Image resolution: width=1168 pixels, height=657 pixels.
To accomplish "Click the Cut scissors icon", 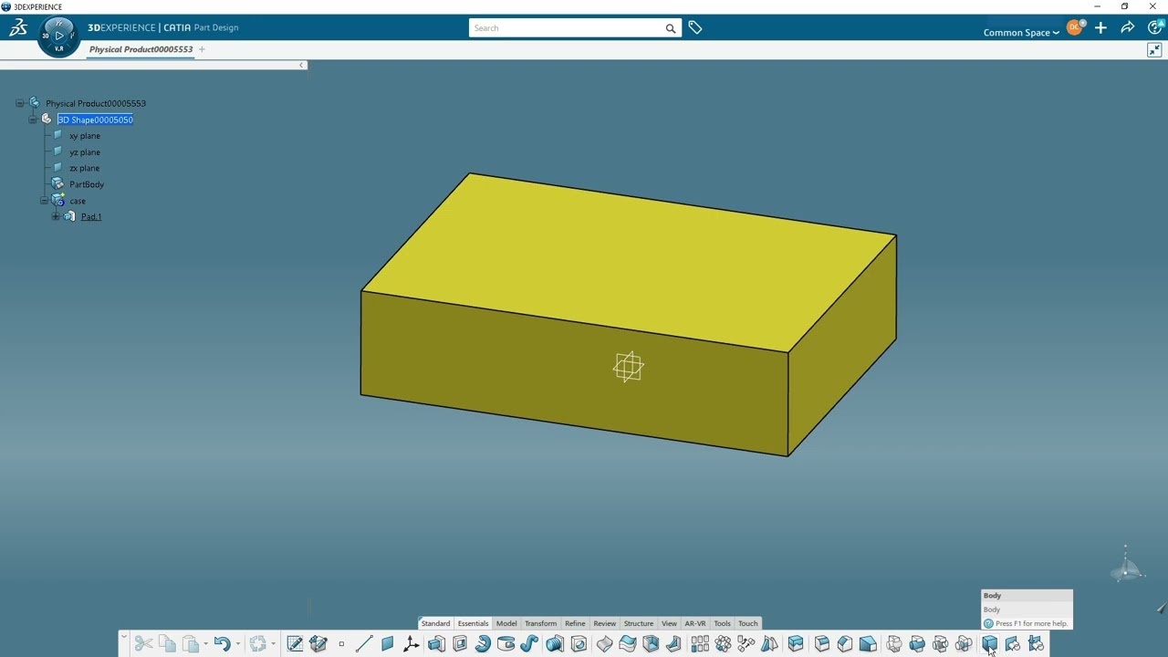I will coord(143,644).
